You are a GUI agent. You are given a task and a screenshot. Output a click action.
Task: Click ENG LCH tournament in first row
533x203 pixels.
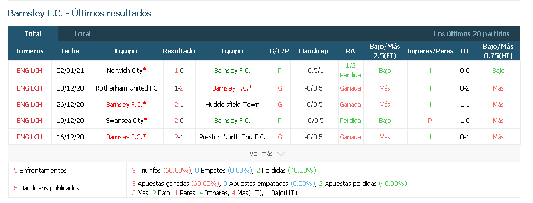pos(30,71)
